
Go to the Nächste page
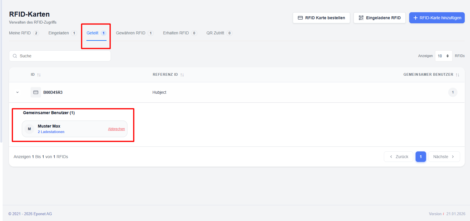[x=444, y=157]
